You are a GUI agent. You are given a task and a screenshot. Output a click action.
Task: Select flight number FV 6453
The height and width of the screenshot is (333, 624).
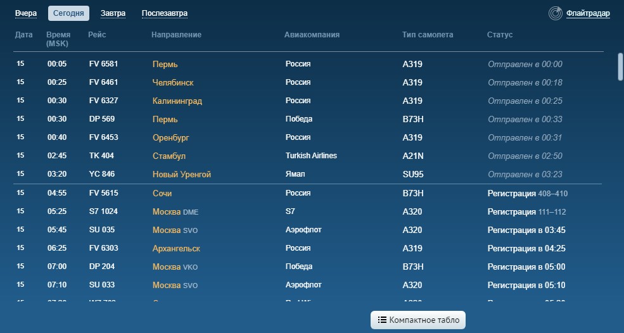tap(103, 137)
